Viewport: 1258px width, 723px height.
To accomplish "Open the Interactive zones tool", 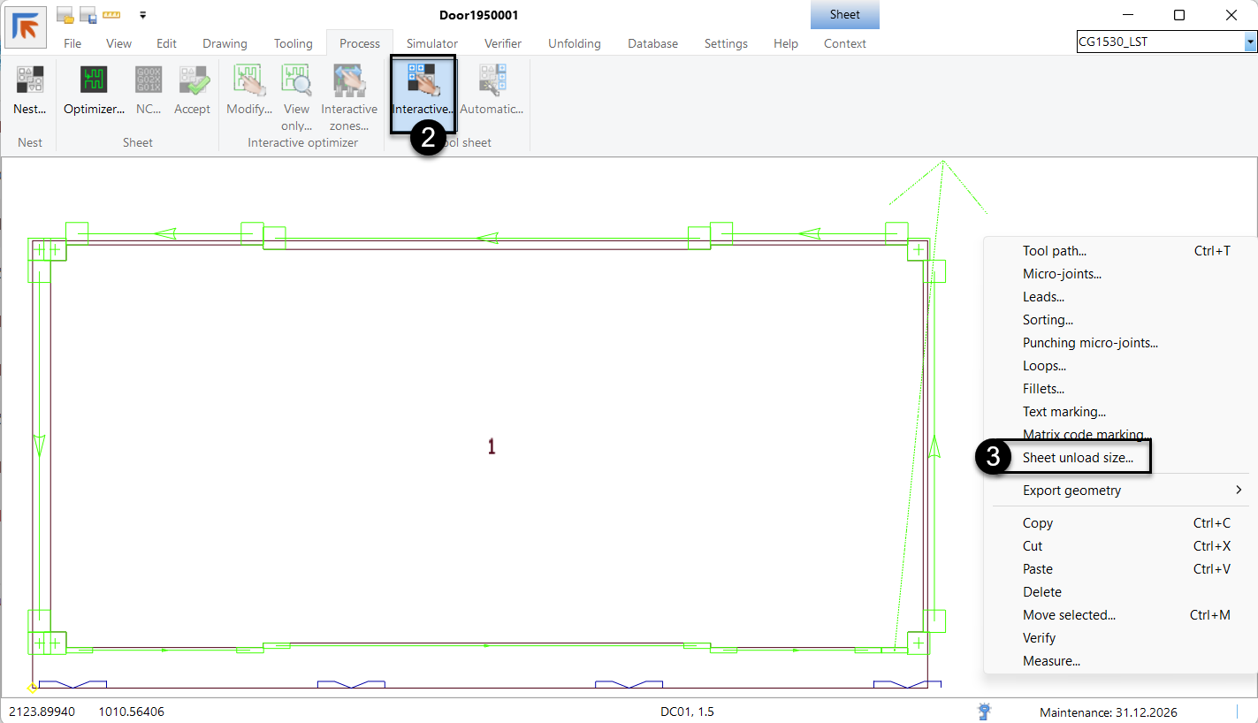I will (349, 80).
